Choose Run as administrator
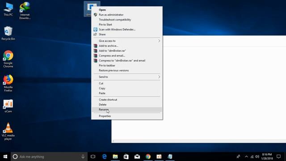286x161 pixels. [126, 15]
